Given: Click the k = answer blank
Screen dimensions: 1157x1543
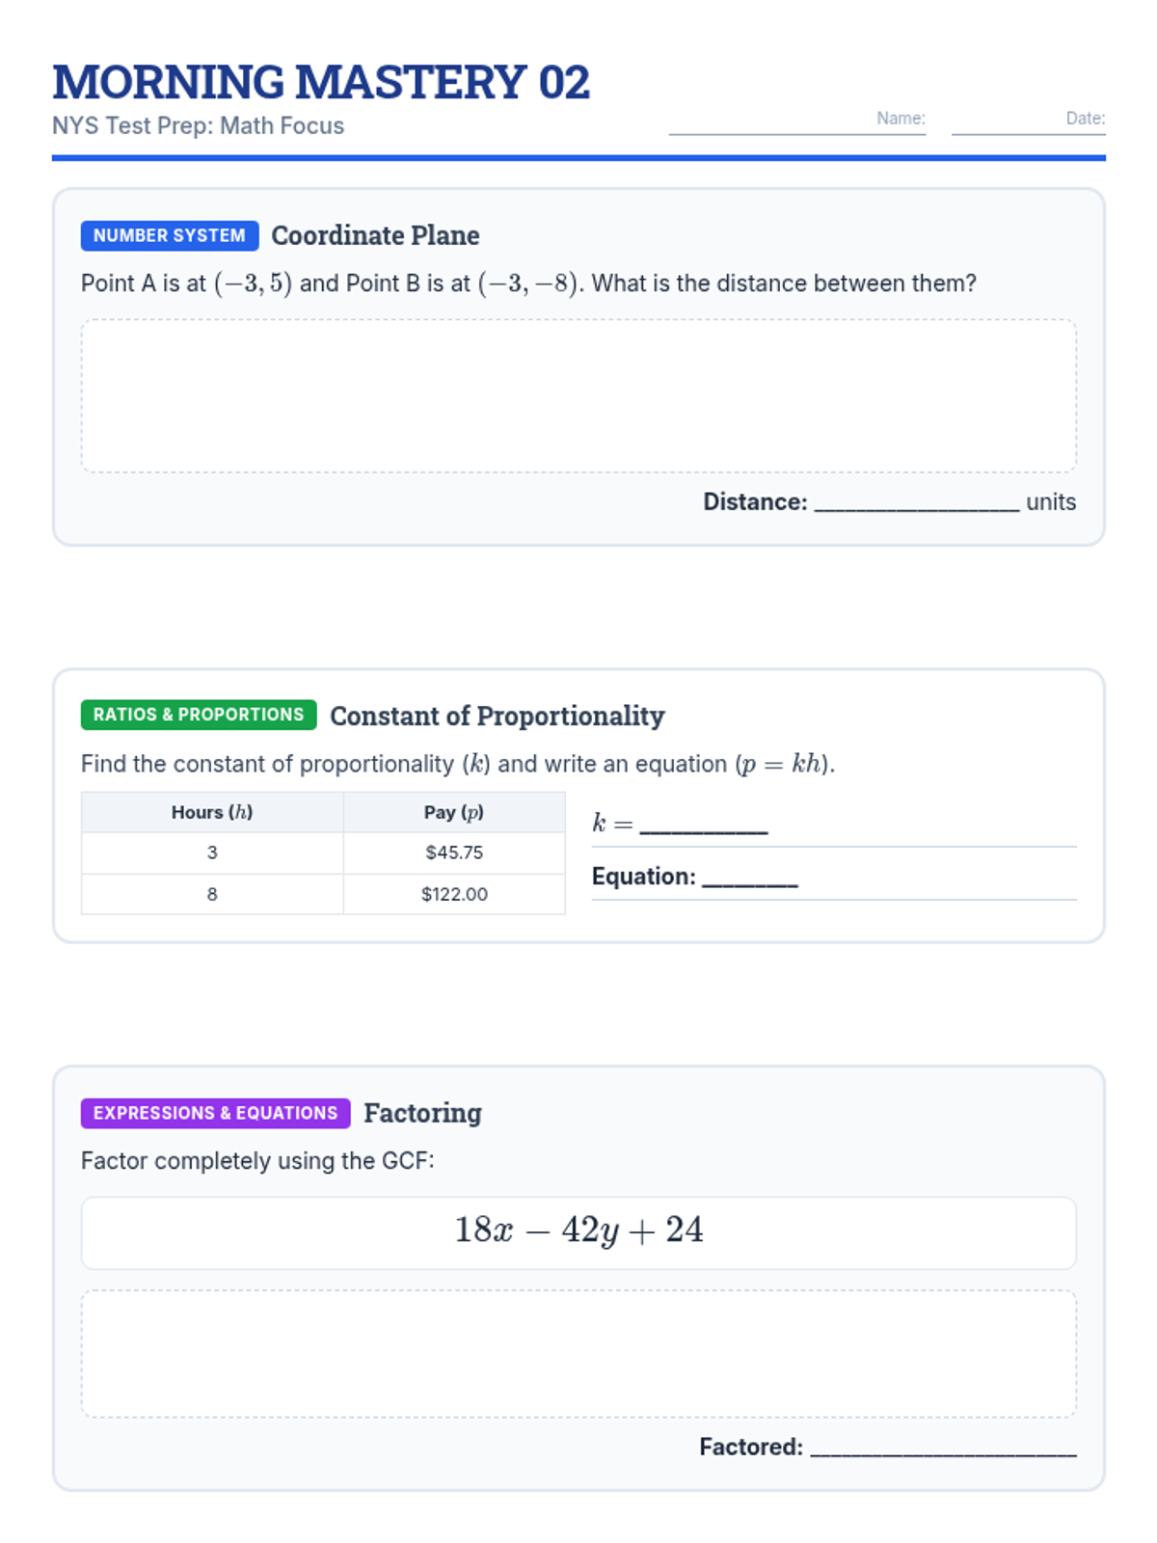Looking at the screenshot, I should pyautogui.click(x=704, y=825).
